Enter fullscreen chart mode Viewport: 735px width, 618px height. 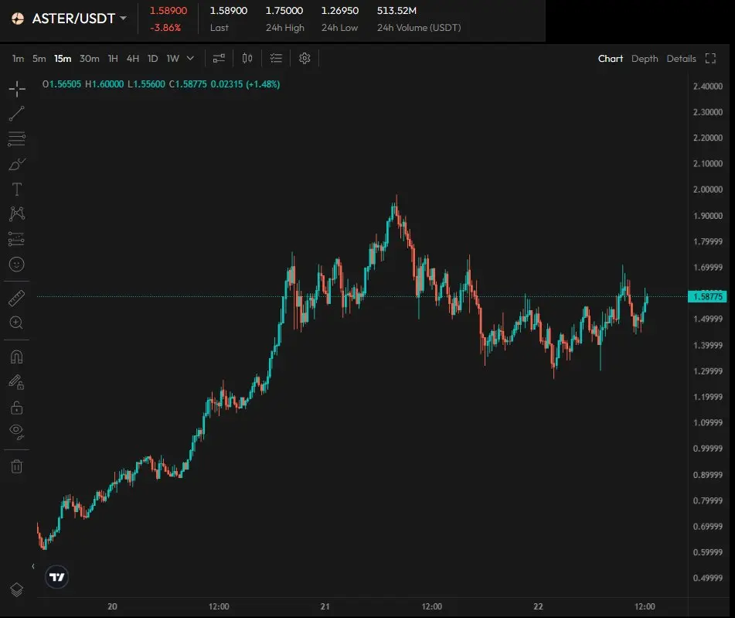coord(710,59)
